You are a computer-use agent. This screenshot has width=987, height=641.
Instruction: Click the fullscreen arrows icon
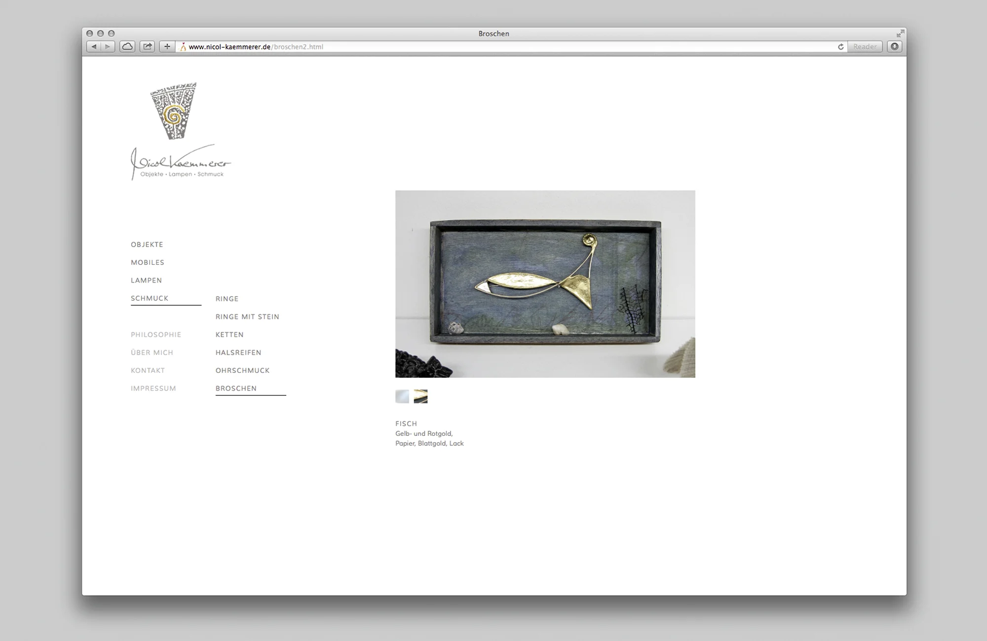click(x=900, y=34)
